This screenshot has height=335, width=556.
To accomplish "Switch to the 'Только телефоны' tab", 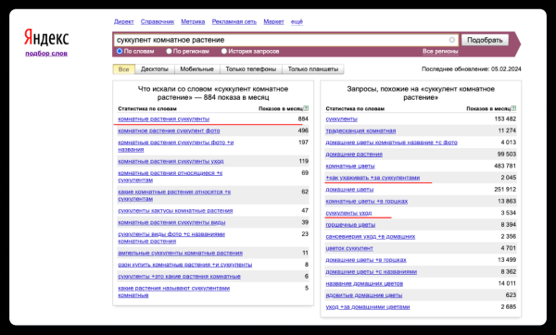I will click(251, 69).
